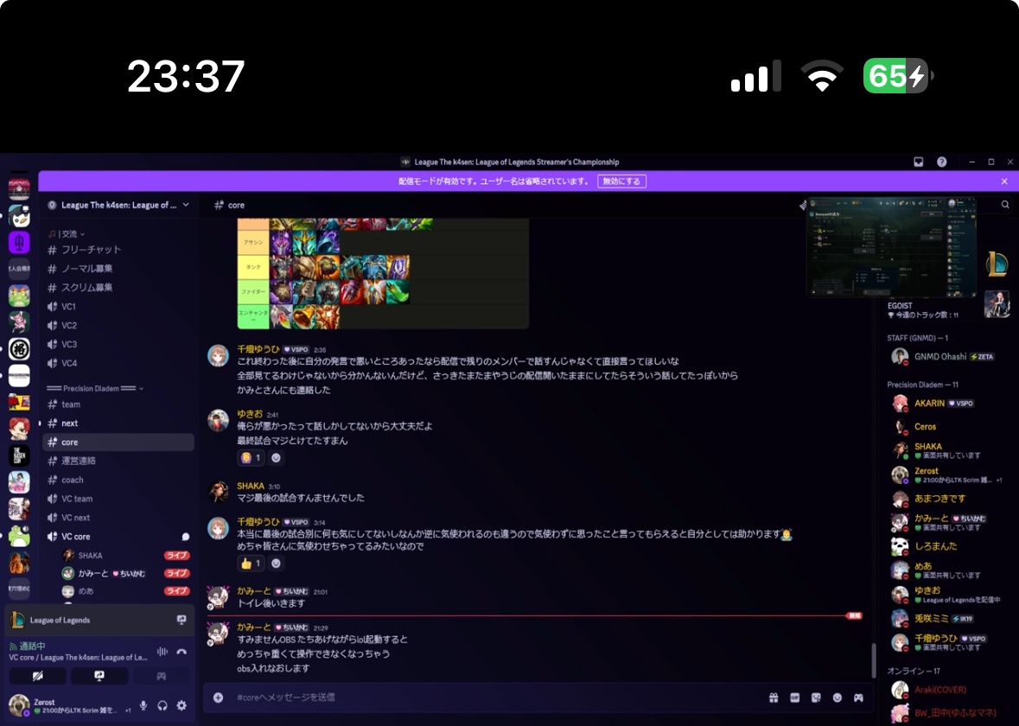Open the League The k4sen server dropdown
The image size is (1019, 726).
[x=118, y=205]
